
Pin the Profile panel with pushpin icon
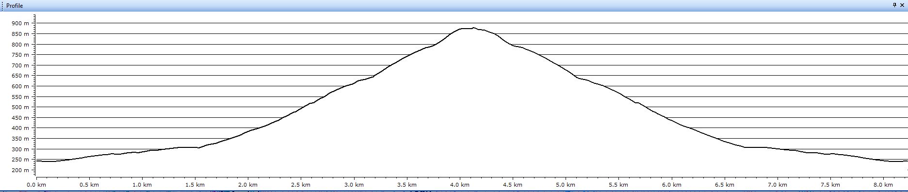point(895,5)
